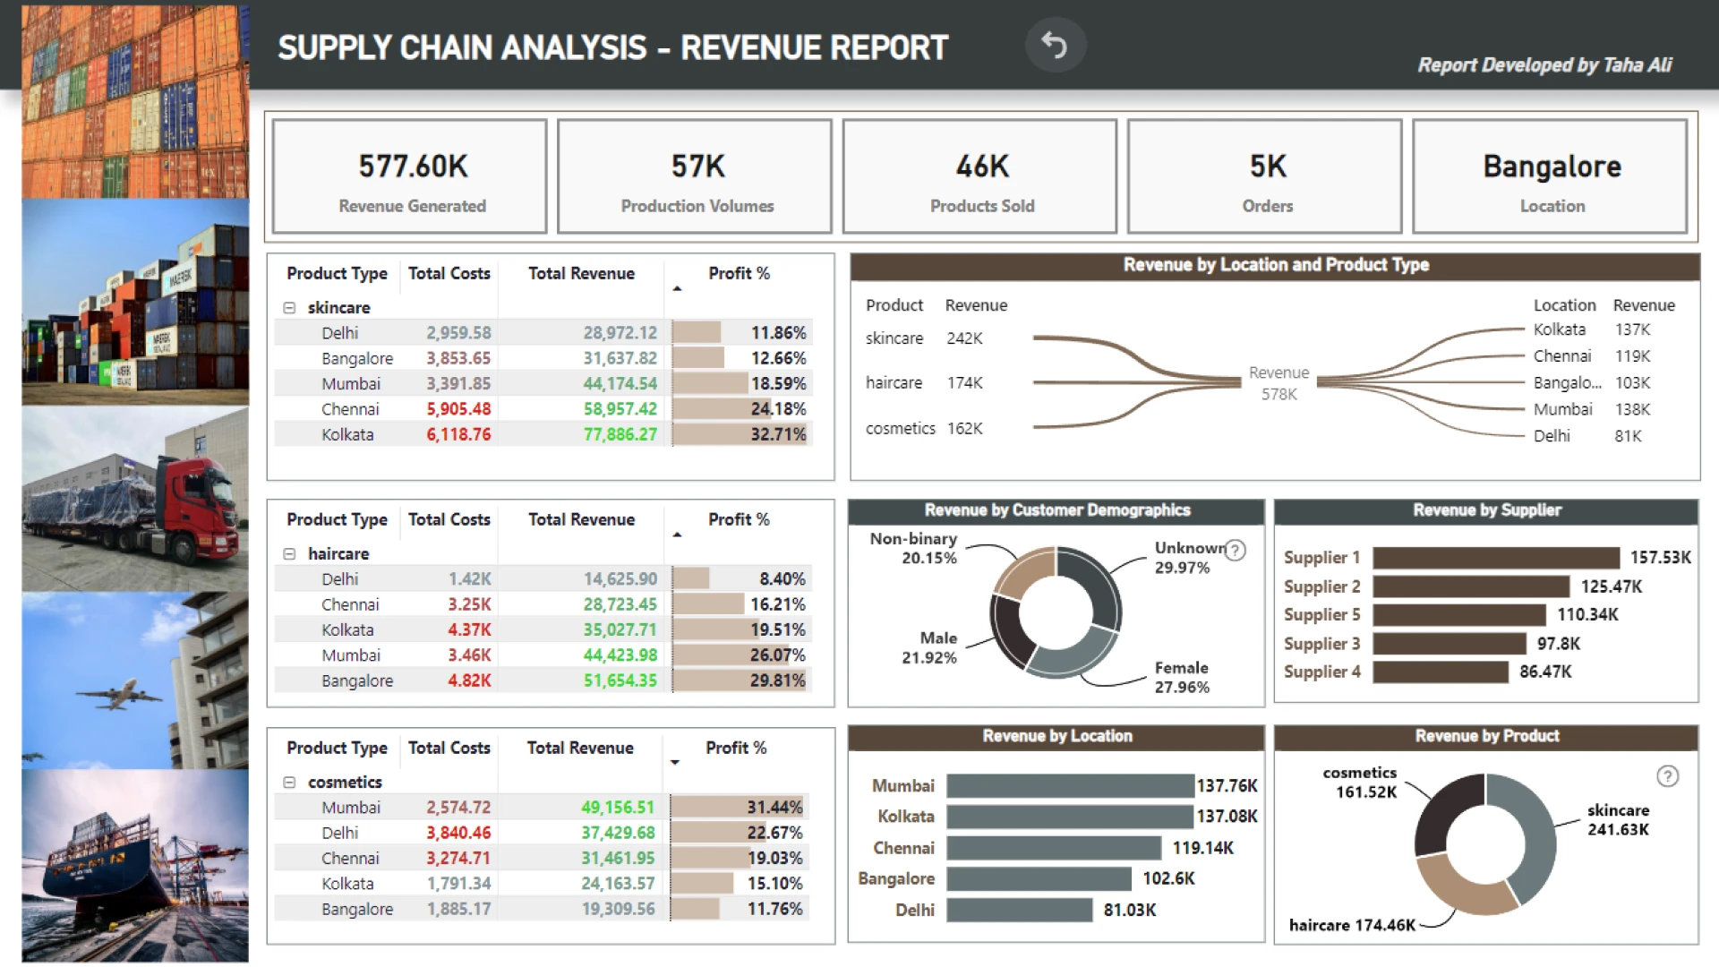The height and width of the screenshot is (967, 1719).
Task: Collapse the skincare group row
Action: pos(289,308)
